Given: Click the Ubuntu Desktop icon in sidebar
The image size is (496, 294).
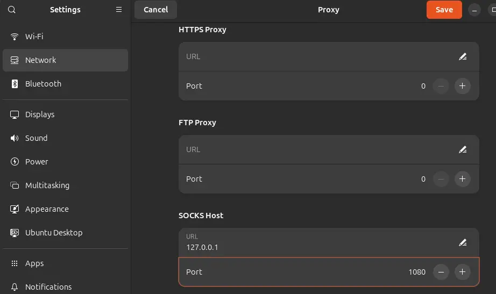Looking at the screenshot, I should [x=14, y=233].
